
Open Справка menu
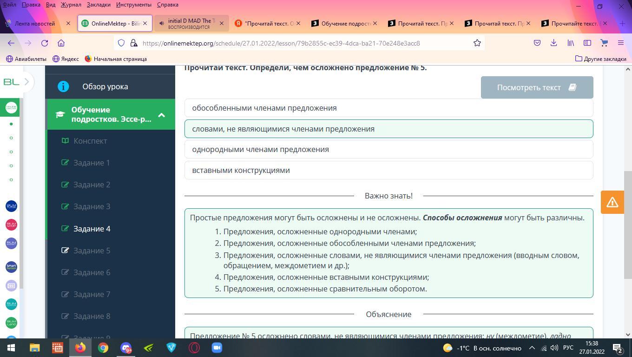168,5
